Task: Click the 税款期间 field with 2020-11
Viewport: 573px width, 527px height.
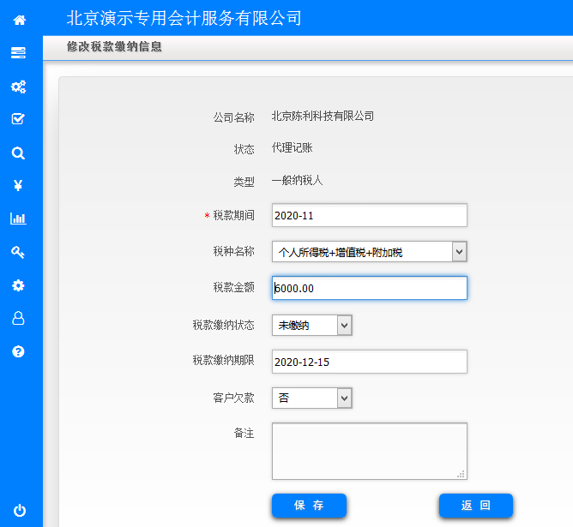Action: (370, 215)
